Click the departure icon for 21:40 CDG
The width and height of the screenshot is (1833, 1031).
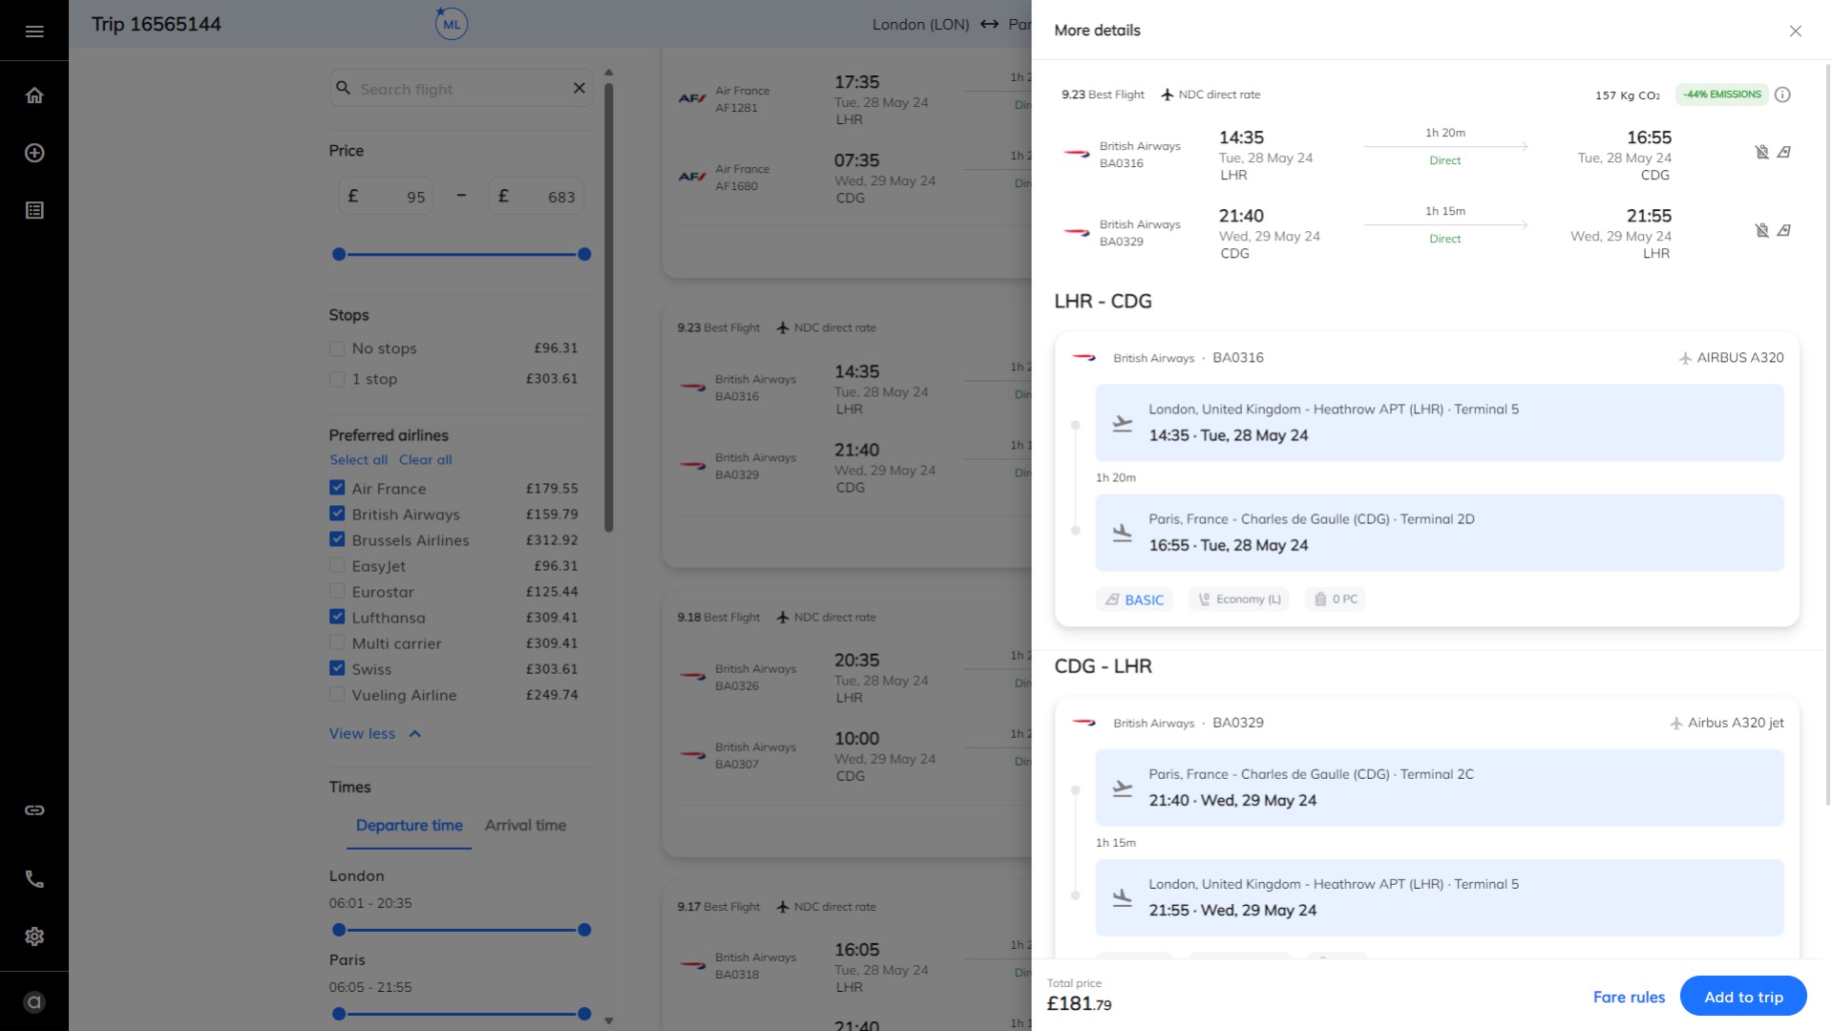point(1123,789)
